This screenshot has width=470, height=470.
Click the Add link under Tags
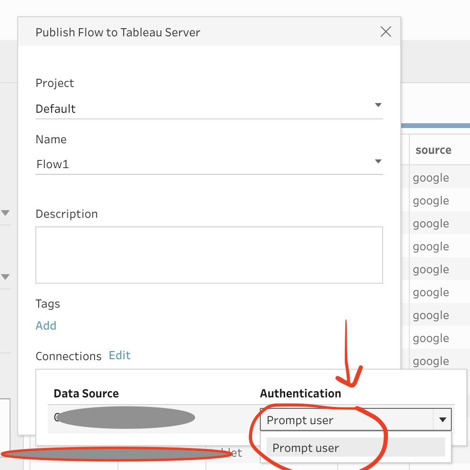46,326
